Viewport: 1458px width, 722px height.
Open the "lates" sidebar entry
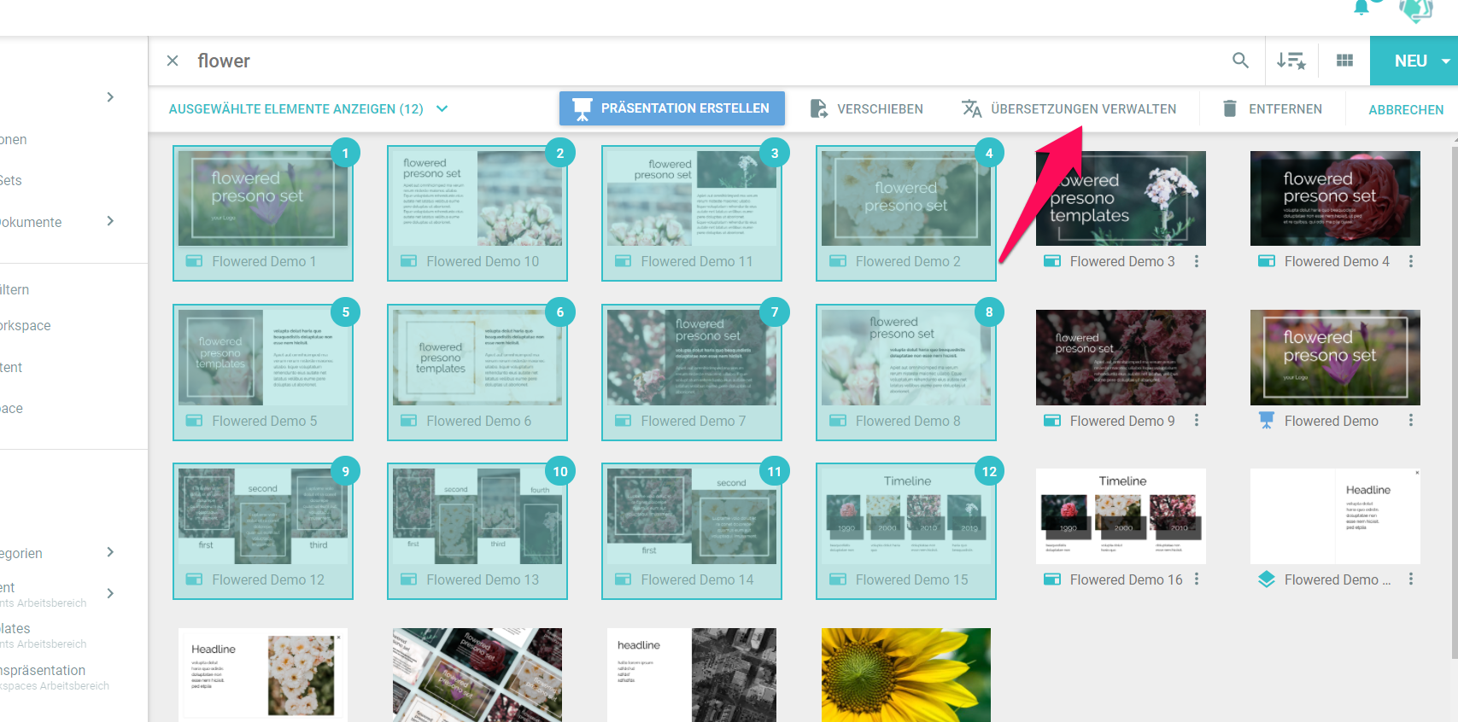(15, 629)
